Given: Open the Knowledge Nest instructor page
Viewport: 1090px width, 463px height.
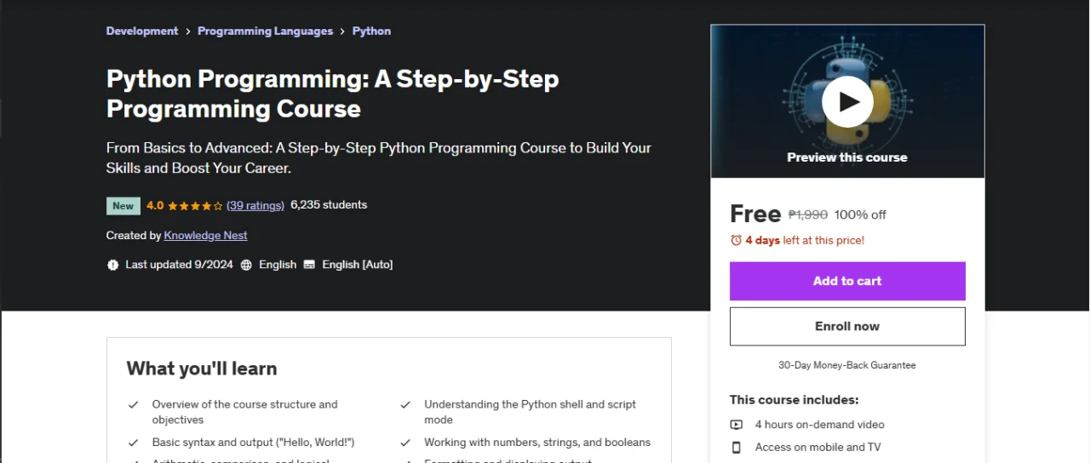Looking at the screenshot, I should (206, 235).
